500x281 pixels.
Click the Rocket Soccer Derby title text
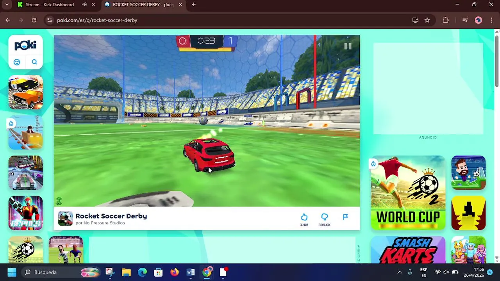[111, 216]
